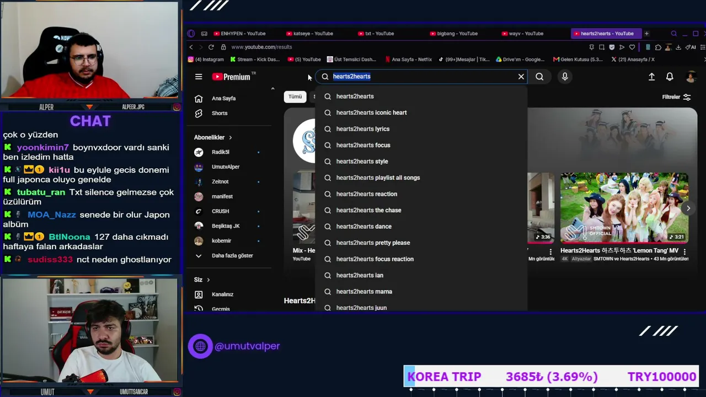Open the Drive'ım Google bookmark
This screenshot has width=706, height=397.
click(x=520, y=60)
